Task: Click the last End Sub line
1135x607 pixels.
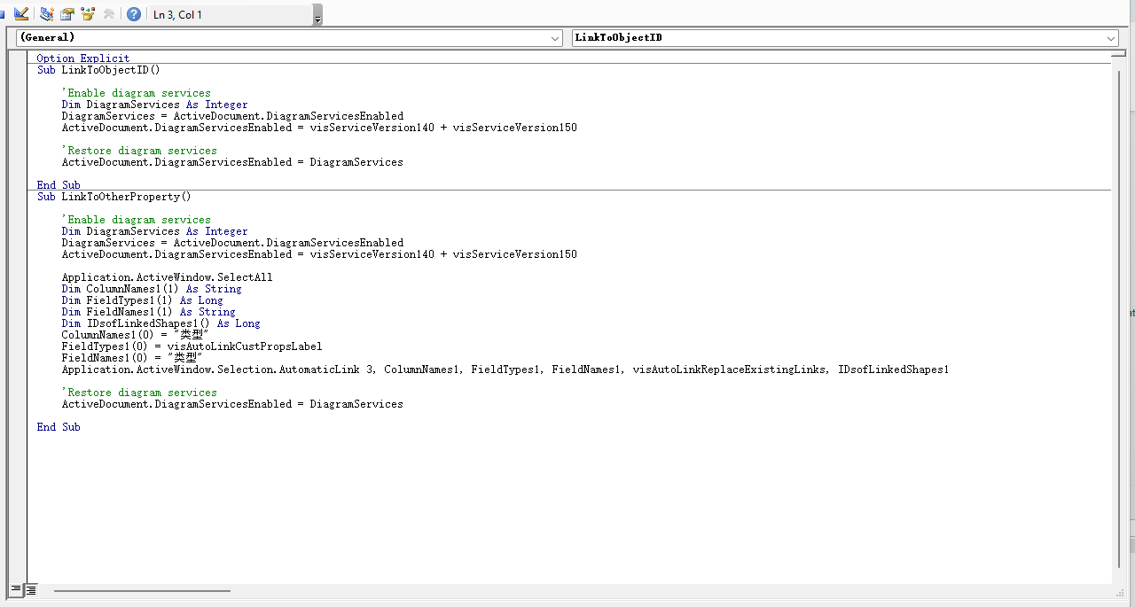Action: pyautogui.click(x=59, y=427)
